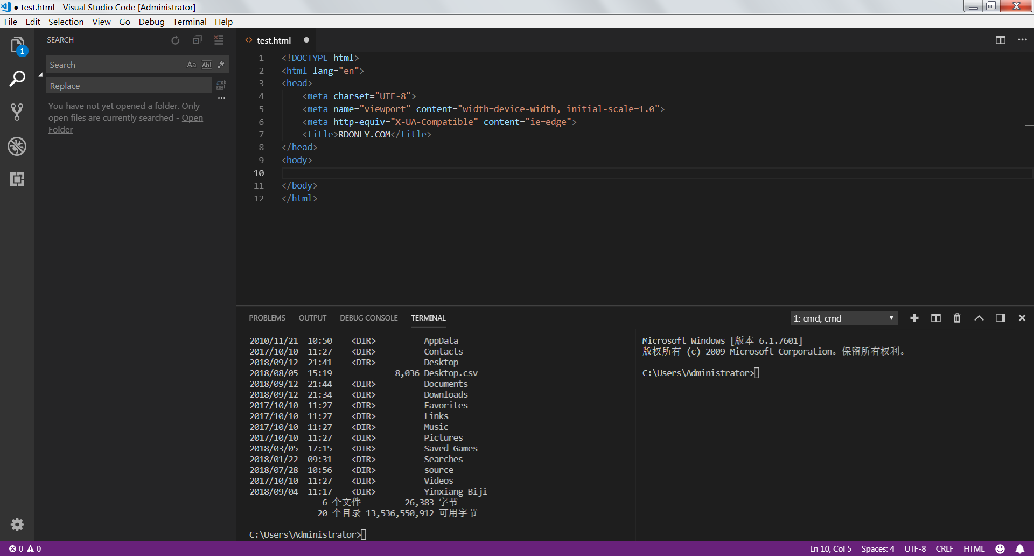Open the Manage gear icon
Screen dimensions: 1034x556
pyautogui.click(x=17, y=524)
